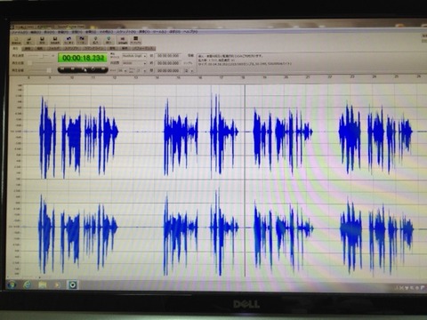Image resolution: width=427 pixels, height=320 pixels.
Task: Switch to the 録音 tab
Action: point(28,49)
